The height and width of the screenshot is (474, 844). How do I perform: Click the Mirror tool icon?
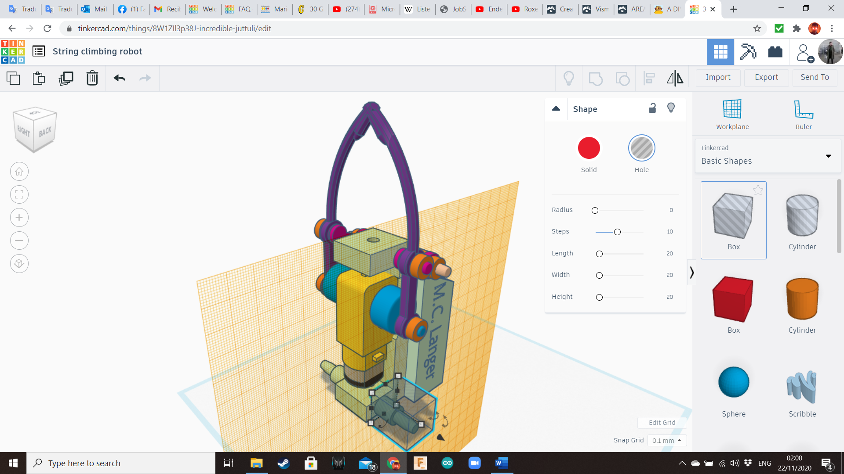pyautogui.click(x=675, y=78)
